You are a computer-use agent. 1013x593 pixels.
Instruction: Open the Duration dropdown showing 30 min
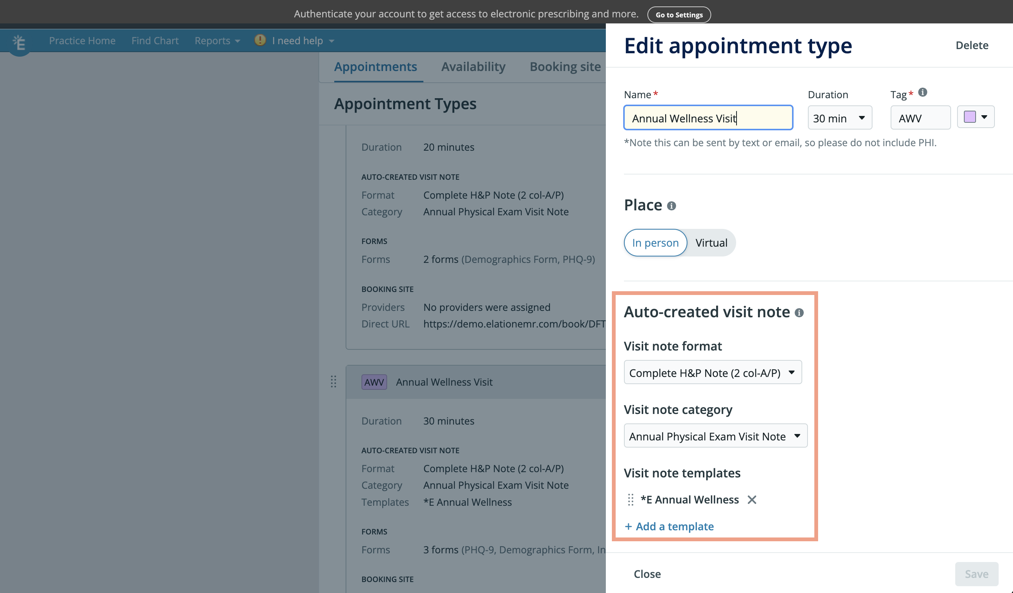pos(839,118)
